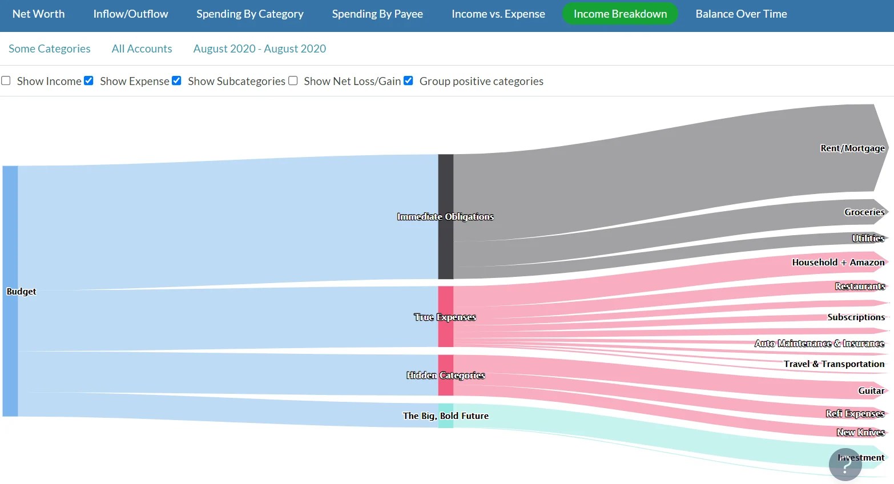The height and width of the screenshot is (484, 894).
Task: Select the Spending By Category tab
Action: (249, 14)
